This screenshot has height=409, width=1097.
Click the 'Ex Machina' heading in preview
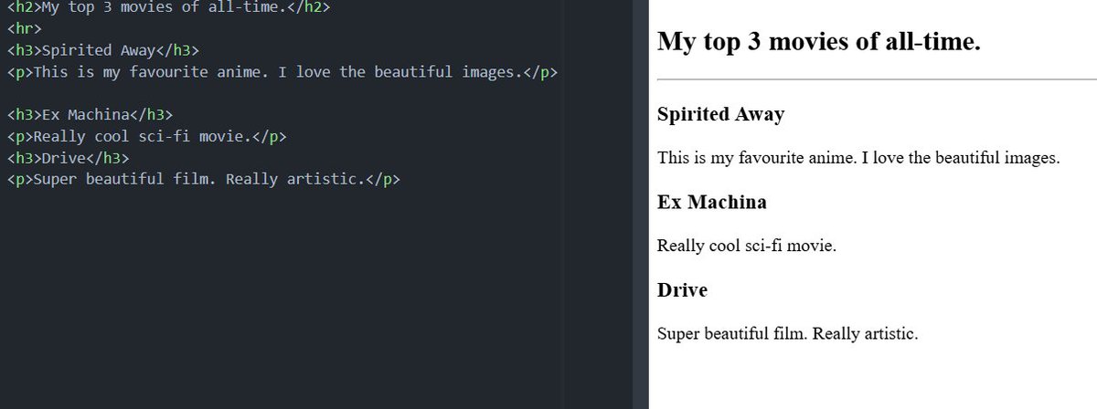click(712, 202)
